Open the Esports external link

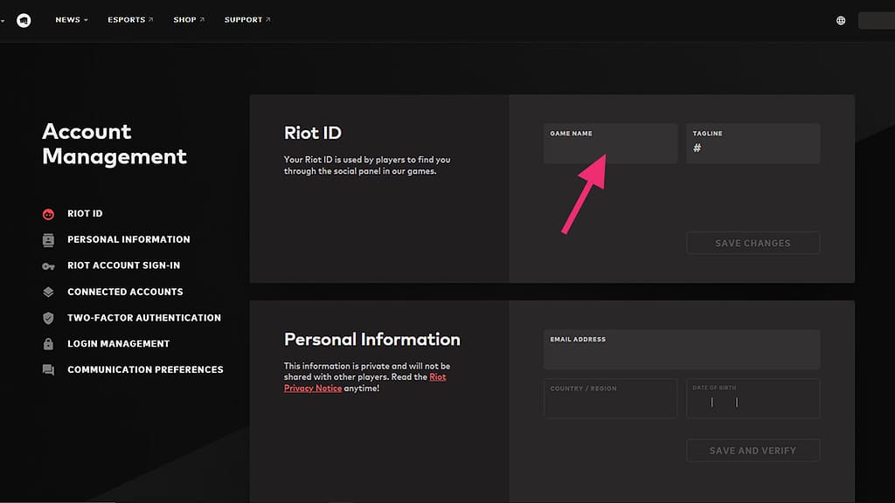[130, 20]
